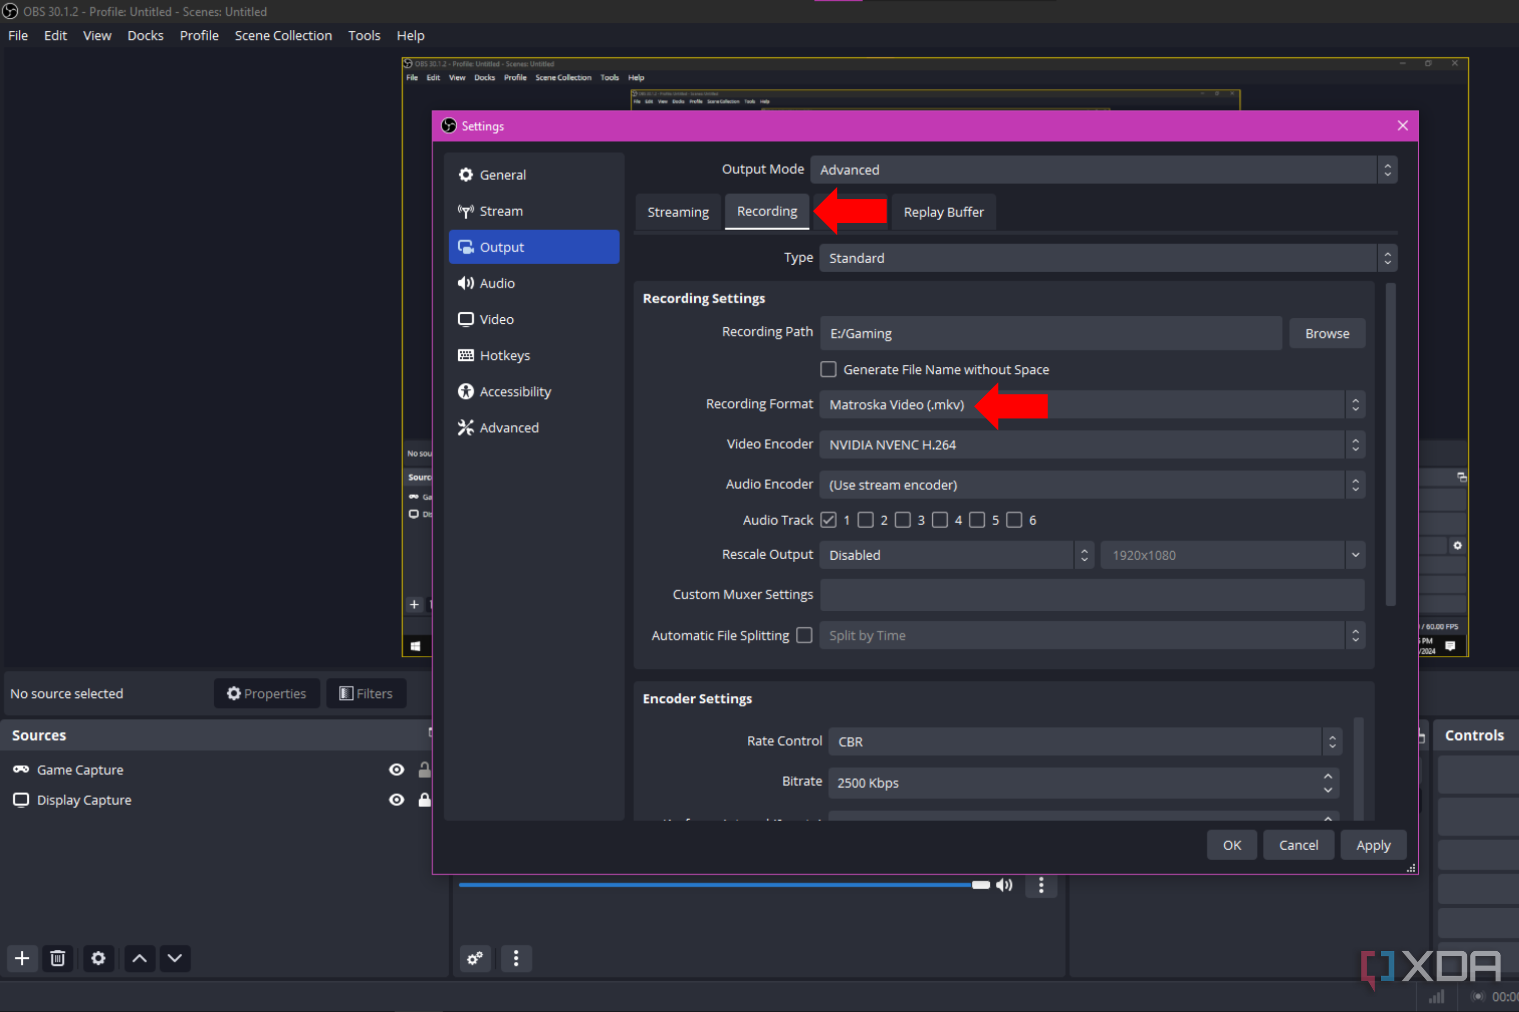Open the Accessibility settings section

click(515, 391)
